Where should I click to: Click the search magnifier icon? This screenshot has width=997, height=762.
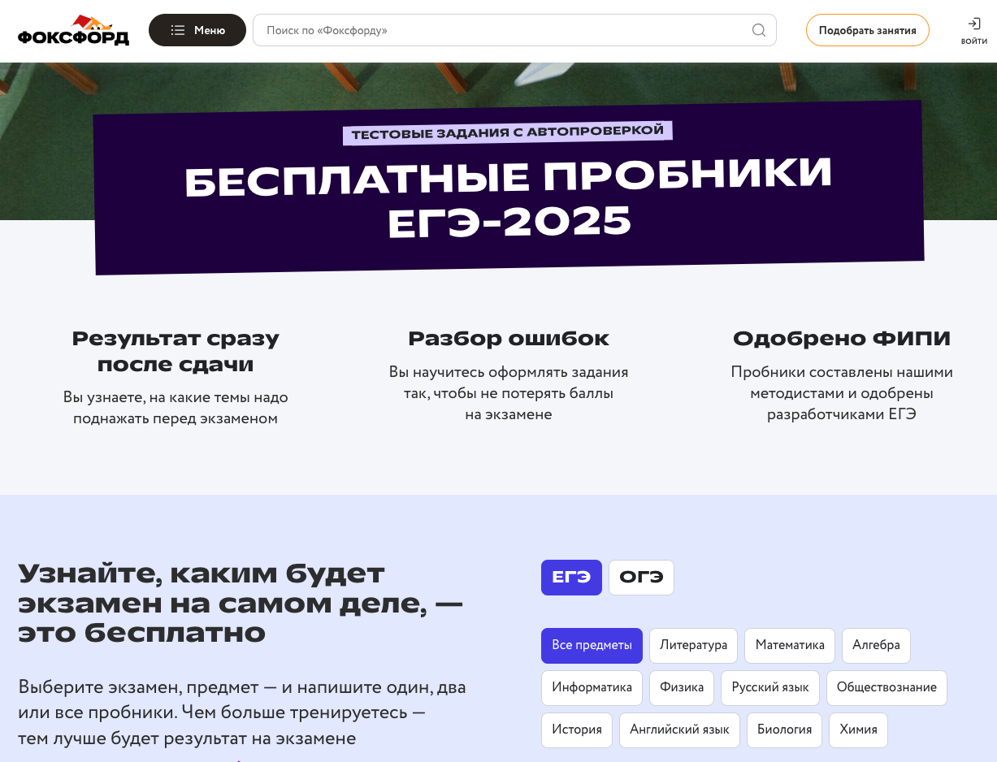[759, 30]
